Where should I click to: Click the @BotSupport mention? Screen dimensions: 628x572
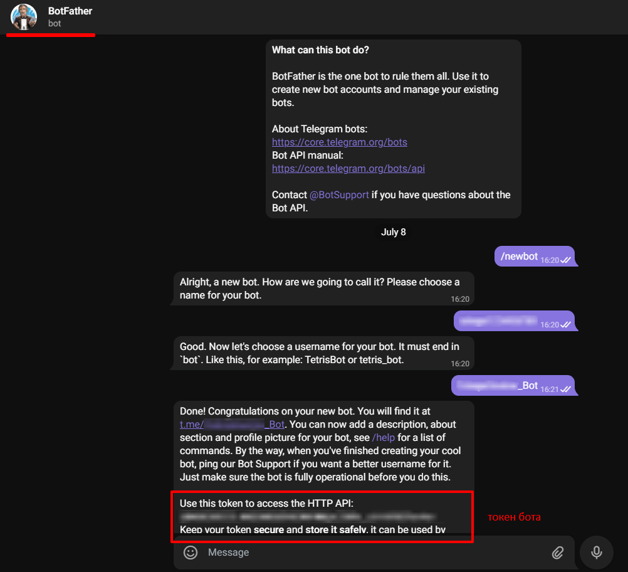[339, 194]
